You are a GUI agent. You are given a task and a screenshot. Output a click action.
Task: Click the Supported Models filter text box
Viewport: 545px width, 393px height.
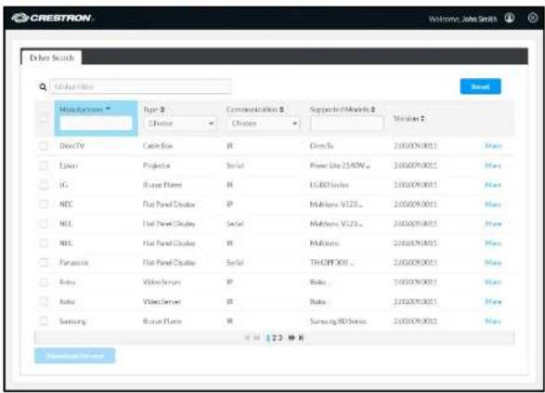point(347,124)
